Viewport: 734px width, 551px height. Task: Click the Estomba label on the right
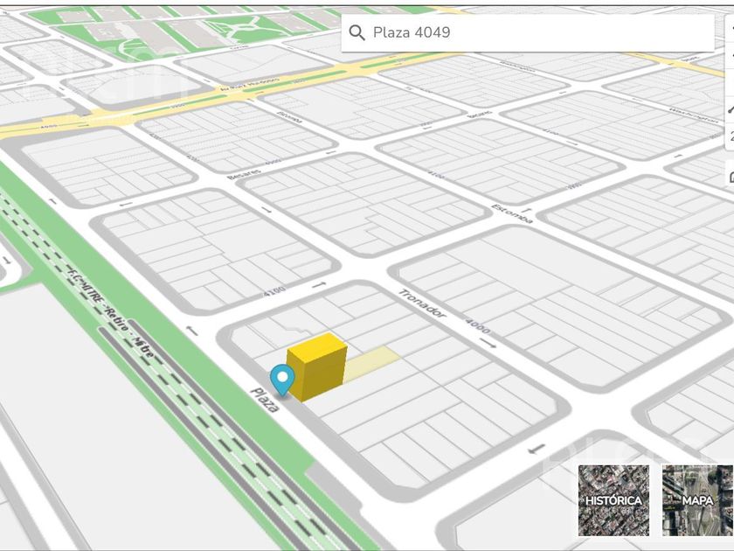pyautogui.click(x=512, y=214)
